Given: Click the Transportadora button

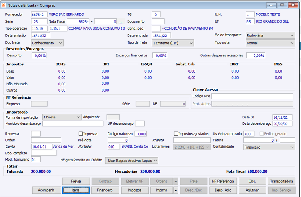Looking at the screenshot, I should tap(281, 181).
